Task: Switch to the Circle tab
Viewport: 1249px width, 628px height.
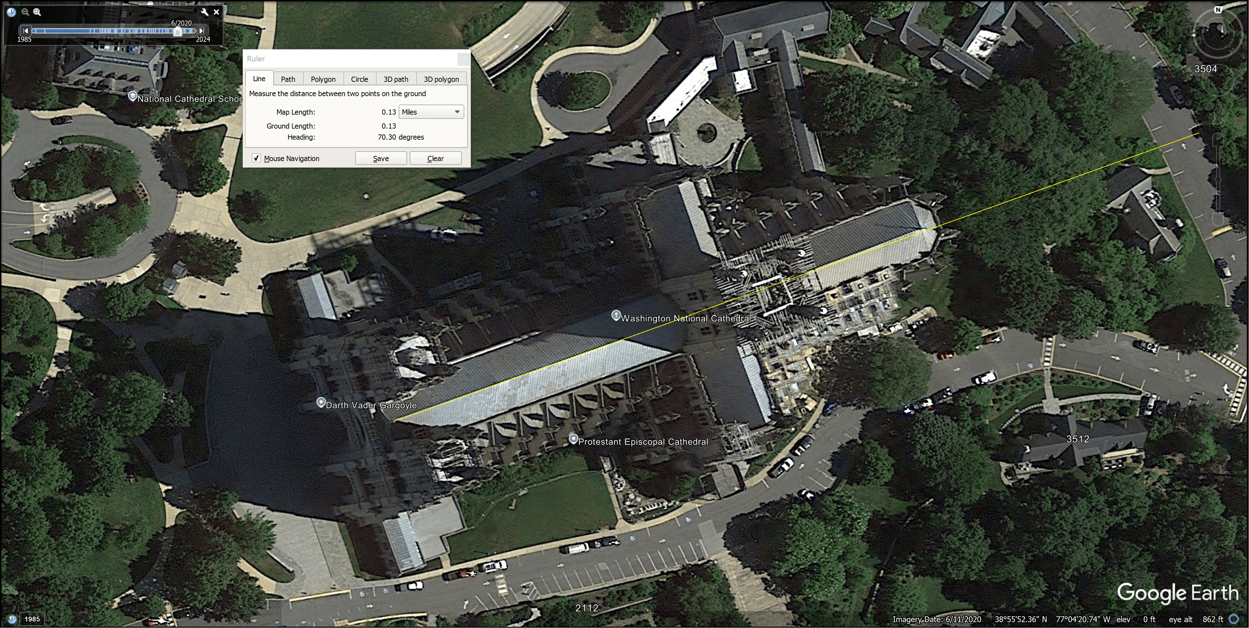Action: pyautogui.click(x=359, y=79)
